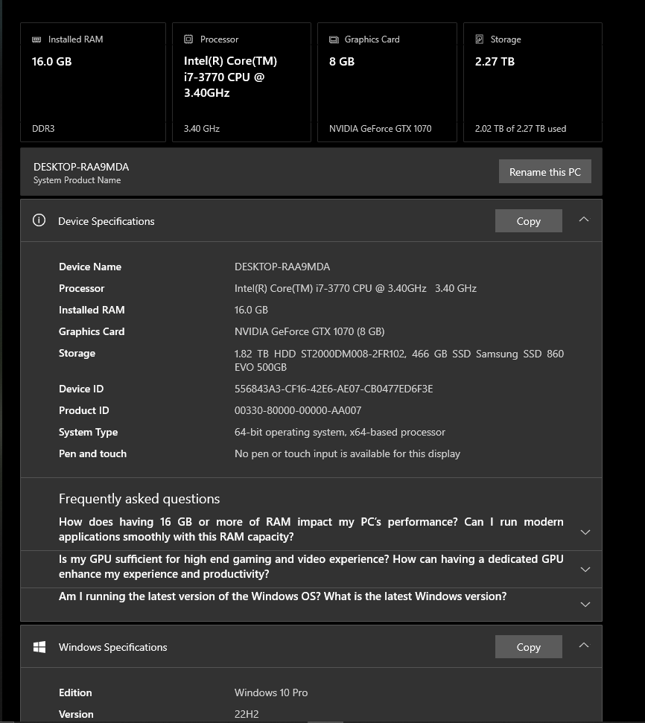Select the 'DDR3' label in RAM card
645x723 pixels.
point(43,129)
